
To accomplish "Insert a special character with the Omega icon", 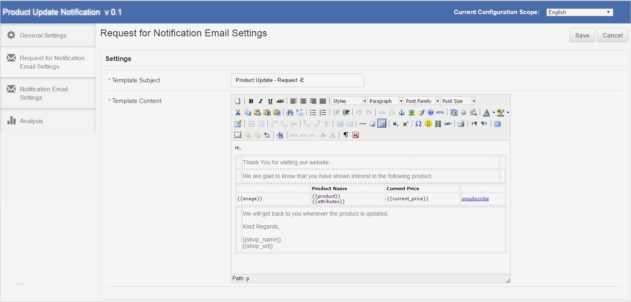I will tap(418, 124).
